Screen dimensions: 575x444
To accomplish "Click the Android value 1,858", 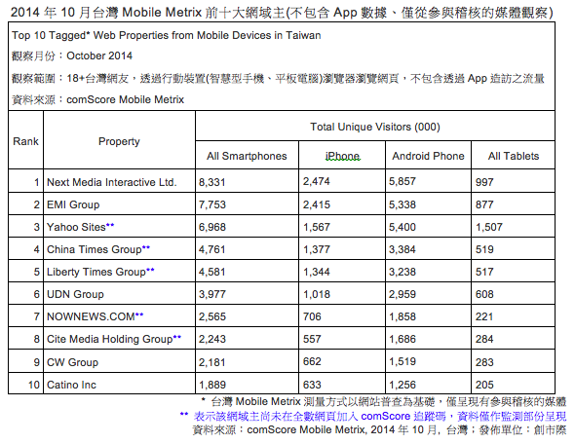I will [x=402, y=316].
